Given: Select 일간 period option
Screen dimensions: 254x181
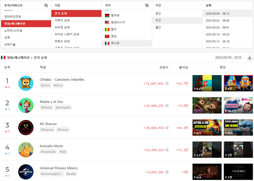Looking at the screenshot, I should [x=158, y=13].
